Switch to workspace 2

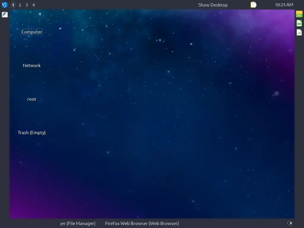point(20,5)
